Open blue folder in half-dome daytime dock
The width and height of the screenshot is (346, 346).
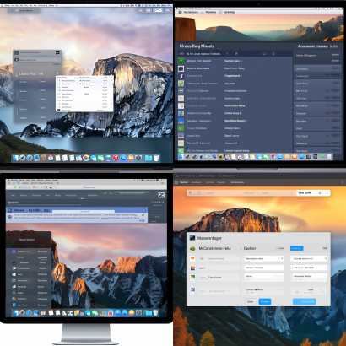tap(149, 158)
